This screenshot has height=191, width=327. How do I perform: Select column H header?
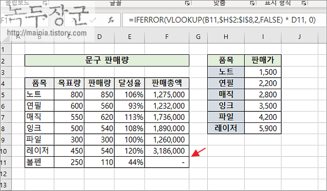[x=226, y=37]
